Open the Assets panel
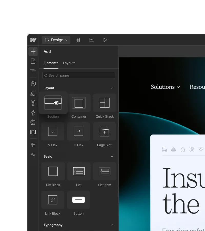Screen dimensions: 205x231 click(33, 122)
